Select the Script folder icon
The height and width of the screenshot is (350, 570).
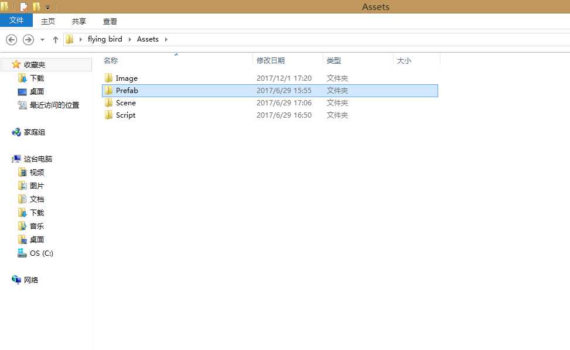108,115
